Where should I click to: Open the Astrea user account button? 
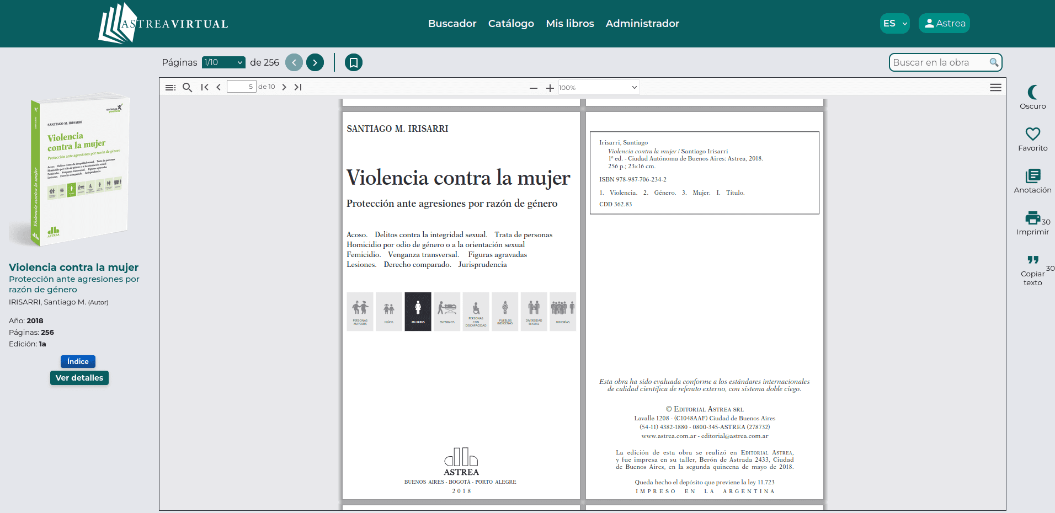pyautogui.click(x=944, y=23)
